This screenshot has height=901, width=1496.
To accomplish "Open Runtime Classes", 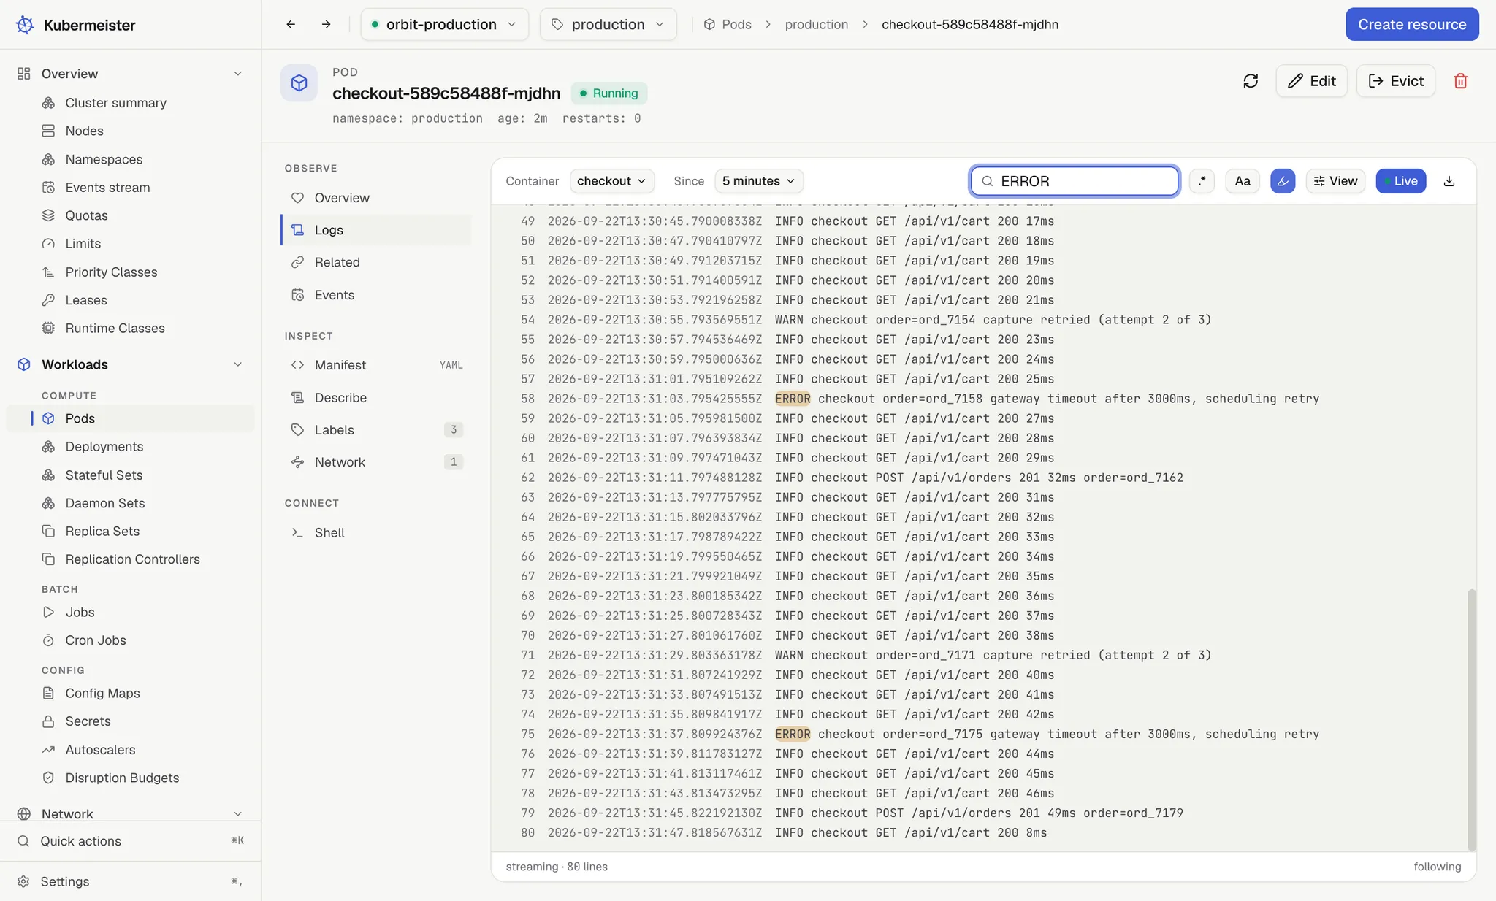I will 115,329.
